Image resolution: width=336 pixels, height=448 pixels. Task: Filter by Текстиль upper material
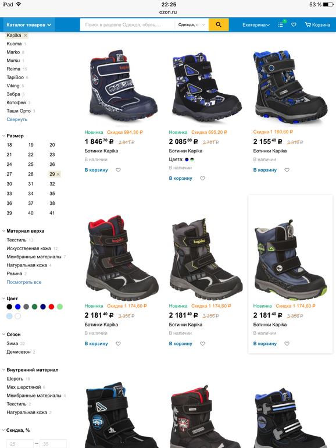coord(16,240)
